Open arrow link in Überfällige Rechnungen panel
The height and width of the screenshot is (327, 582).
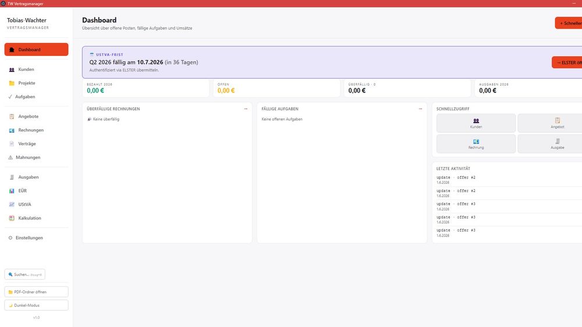[246, 109]
